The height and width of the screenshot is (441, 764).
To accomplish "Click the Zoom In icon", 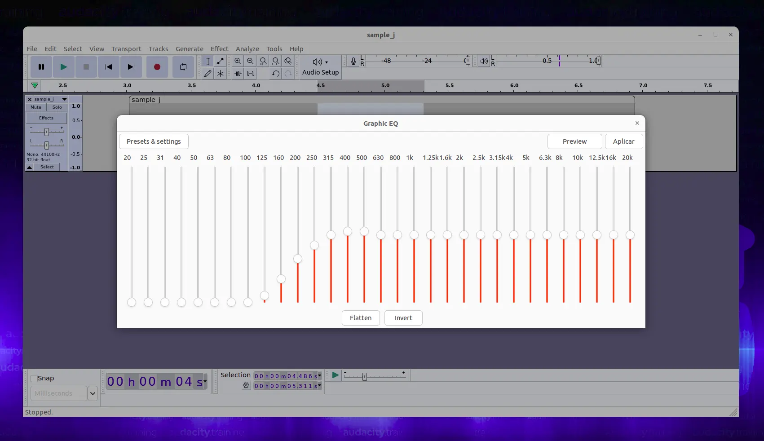I will click(238, 61).
